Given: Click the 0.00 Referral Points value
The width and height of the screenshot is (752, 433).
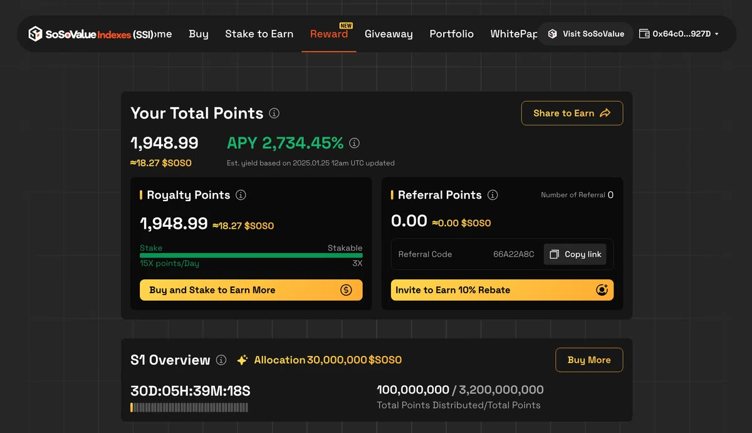Looking at the screenshot, I should (x=409, y=221).
